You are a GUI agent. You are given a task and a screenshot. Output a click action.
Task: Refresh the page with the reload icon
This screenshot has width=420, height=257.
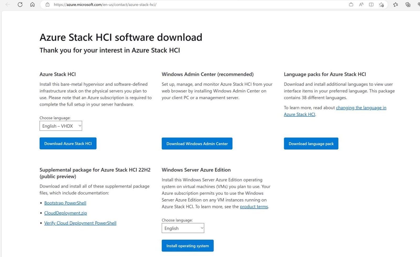click(x=20, y=4)
